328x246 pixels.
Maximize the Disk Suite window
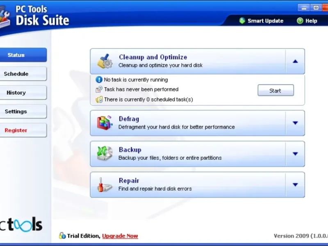point(316,8)
